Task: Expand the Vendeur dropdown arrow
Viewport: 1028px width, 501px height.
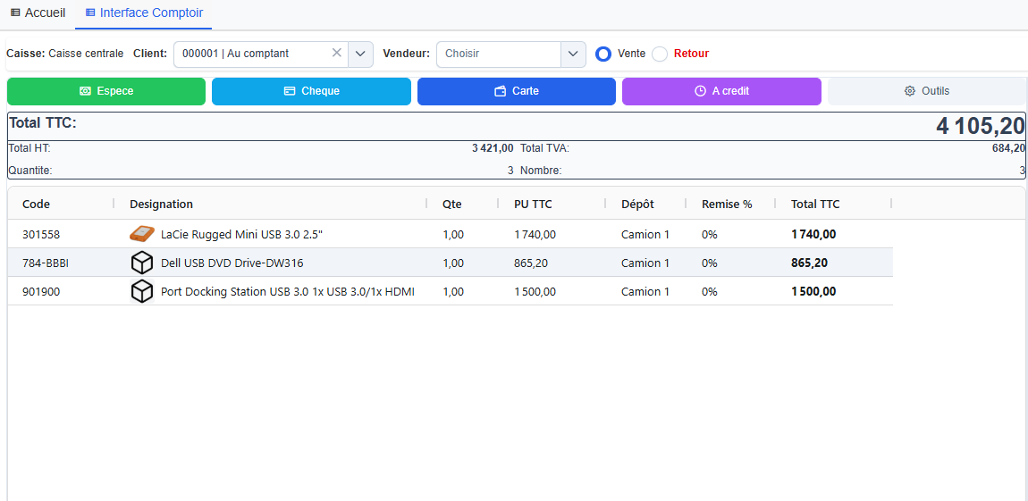Action: point(573,54)
